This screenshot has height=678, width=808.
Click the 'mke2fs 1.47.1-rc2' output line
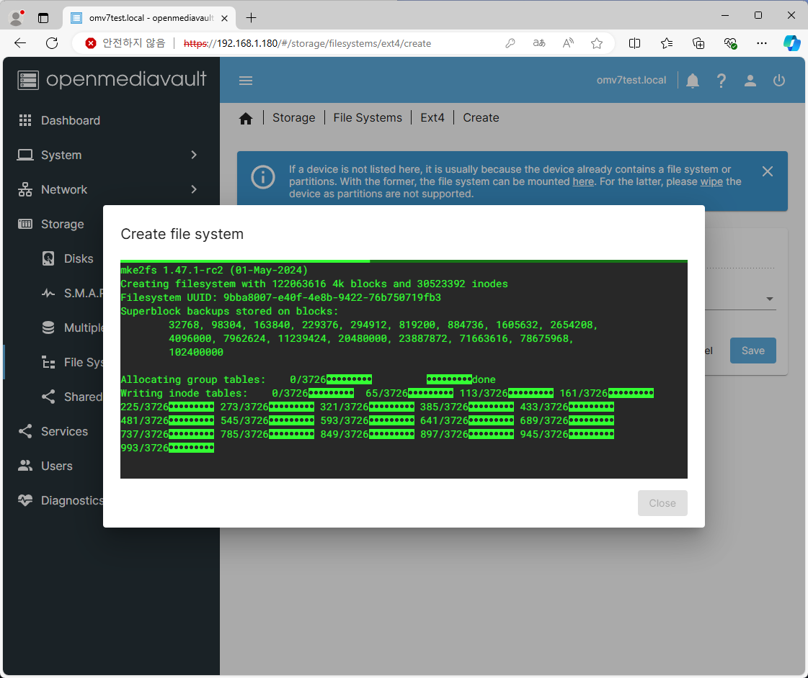214,270
